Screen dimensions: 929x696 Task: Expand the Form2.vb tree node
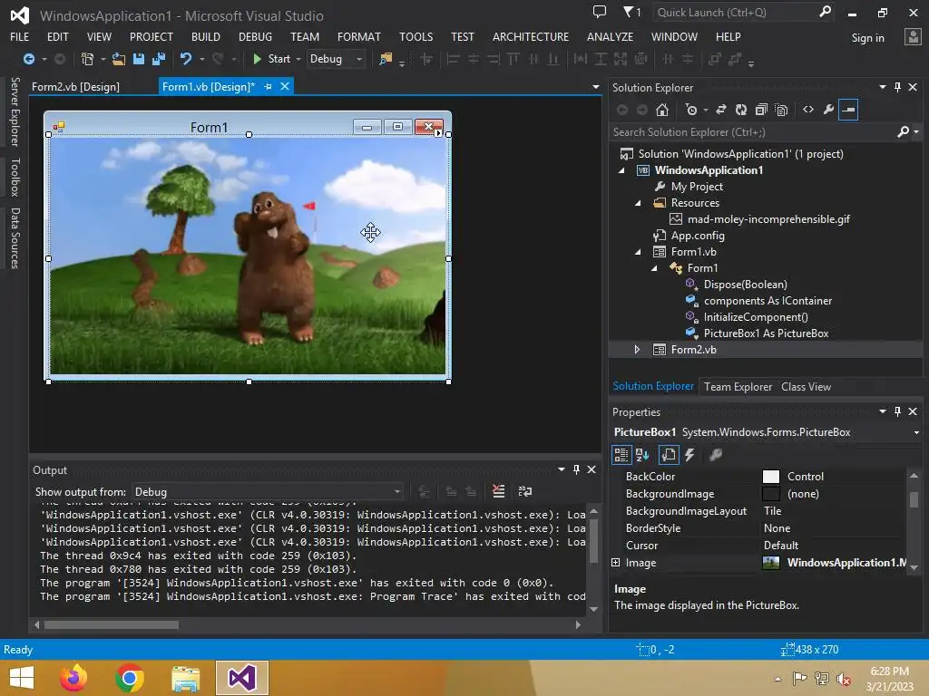click(638, 349)
